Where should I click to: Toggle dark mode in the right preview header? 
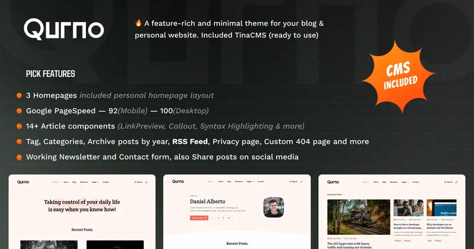pyautogui.click(x=457, y=182)
